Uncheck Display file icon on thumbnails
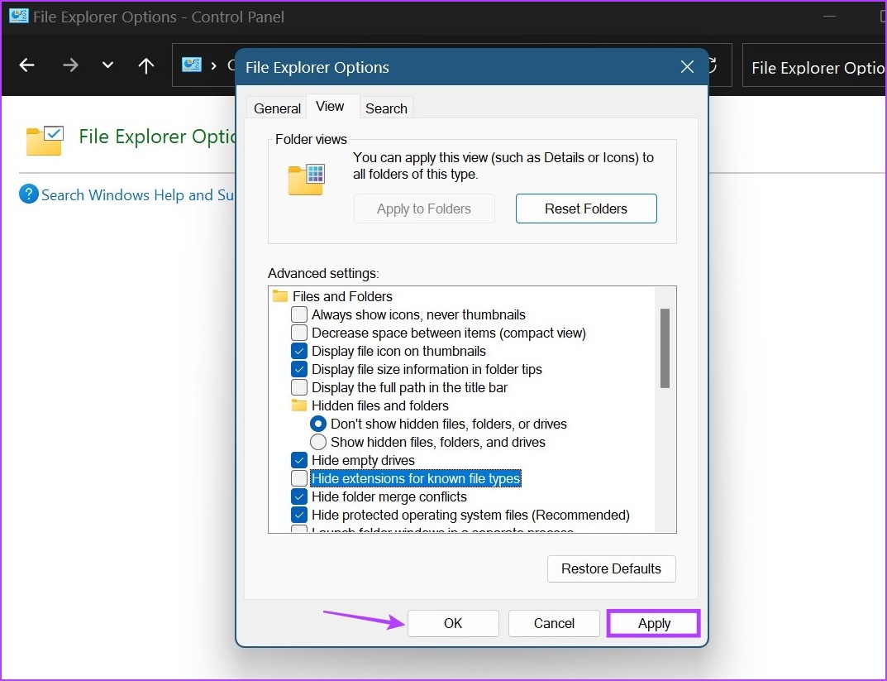 tap(299, 351)
